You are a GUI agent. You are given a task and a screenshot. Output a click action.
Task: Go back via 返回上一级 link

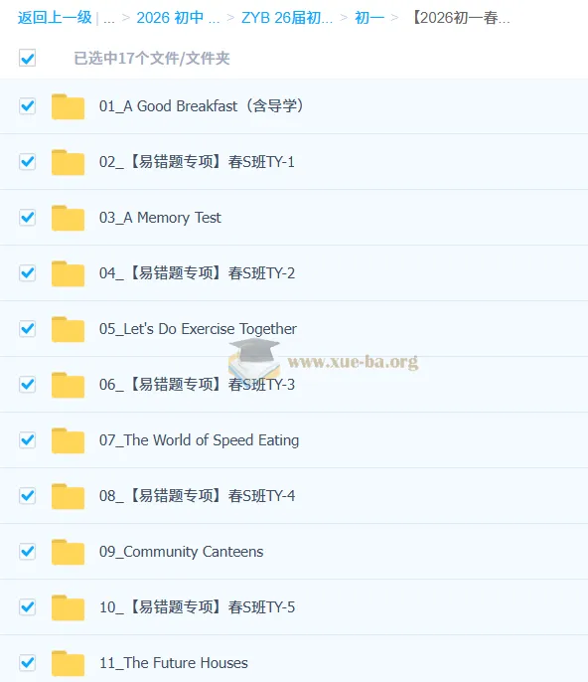point(55,18)
